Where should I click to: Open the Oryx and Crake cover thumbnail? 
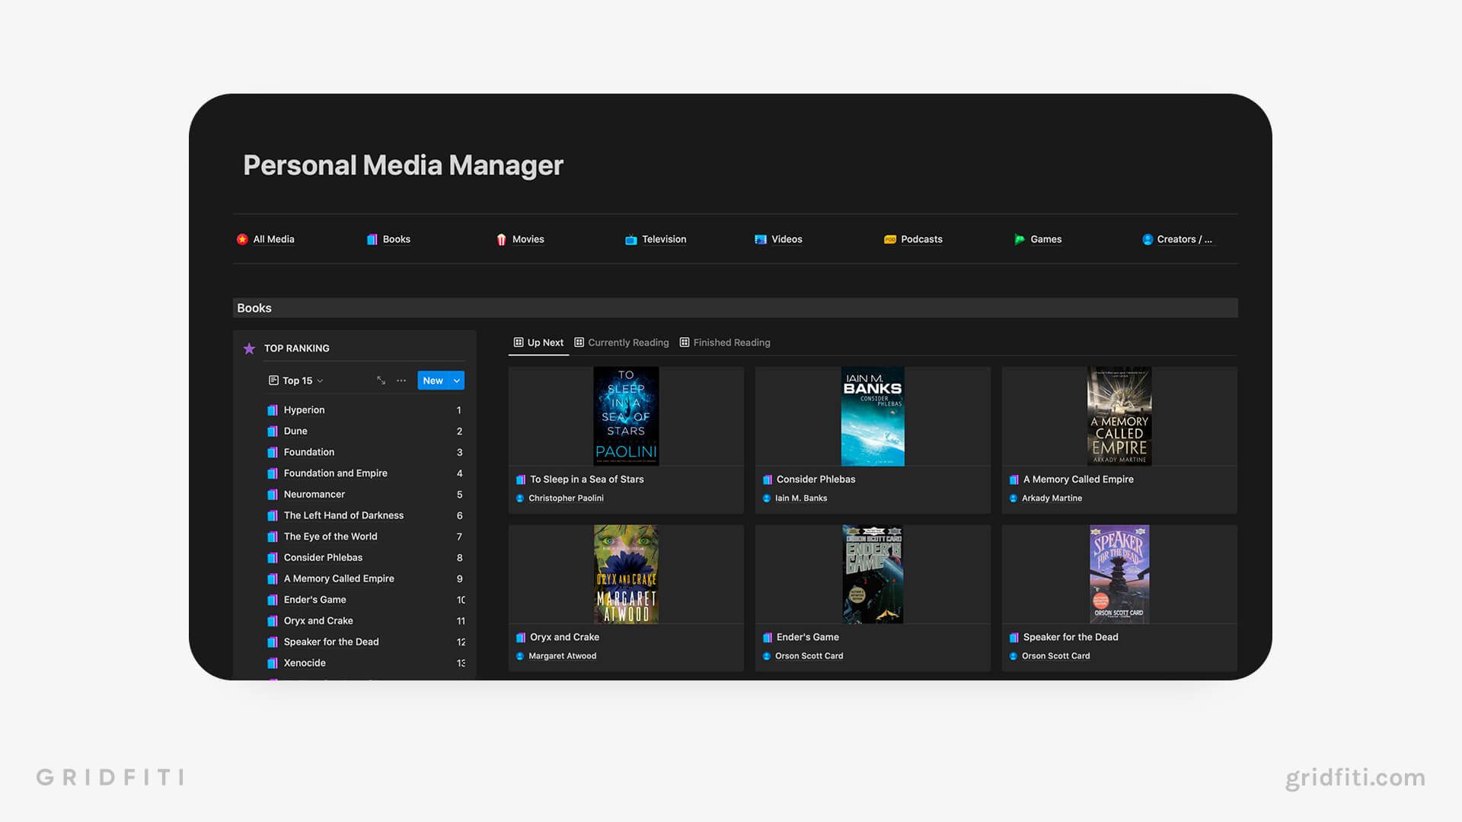[x=626, y=574]
